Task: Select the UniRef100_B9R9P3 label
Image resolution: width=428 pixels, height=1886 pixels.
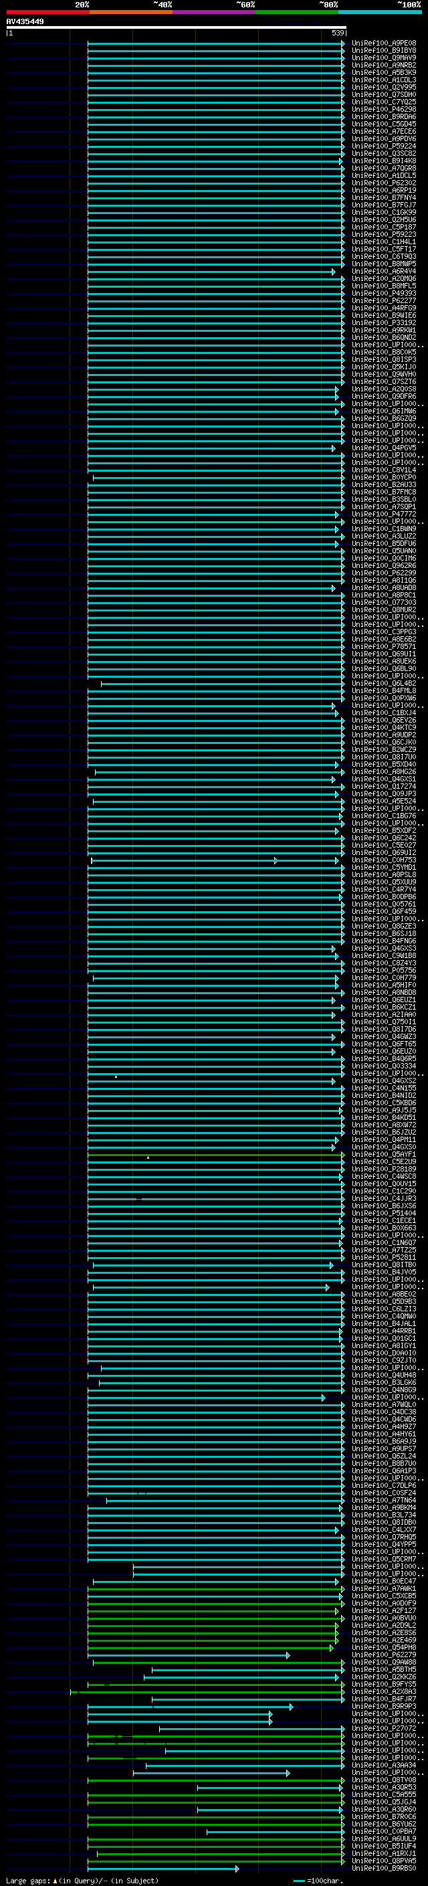Action: point(383,1706)
